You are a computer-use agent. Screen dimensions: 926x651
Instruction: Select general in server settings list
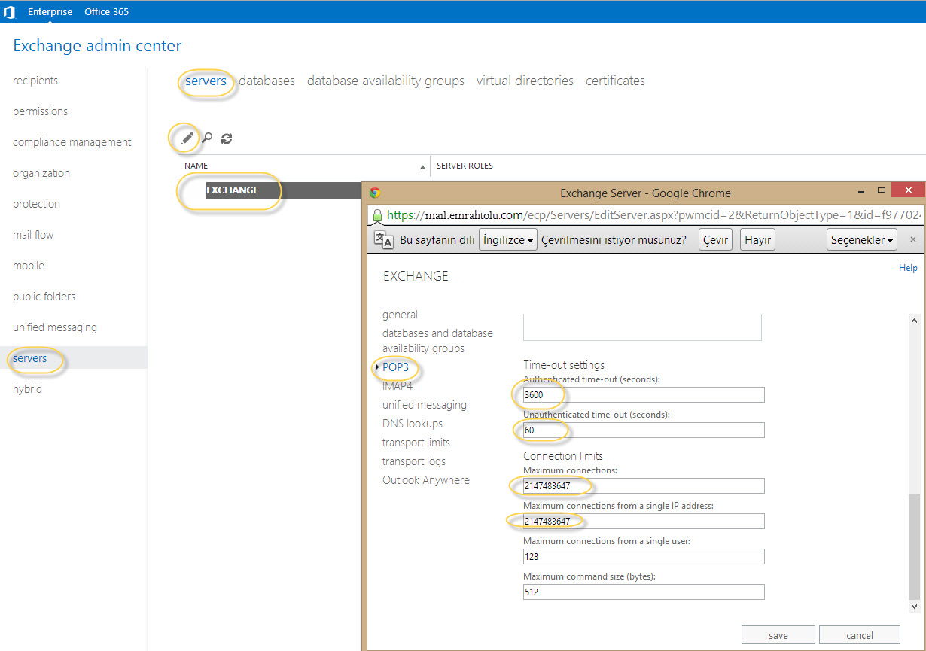[400, 315]
